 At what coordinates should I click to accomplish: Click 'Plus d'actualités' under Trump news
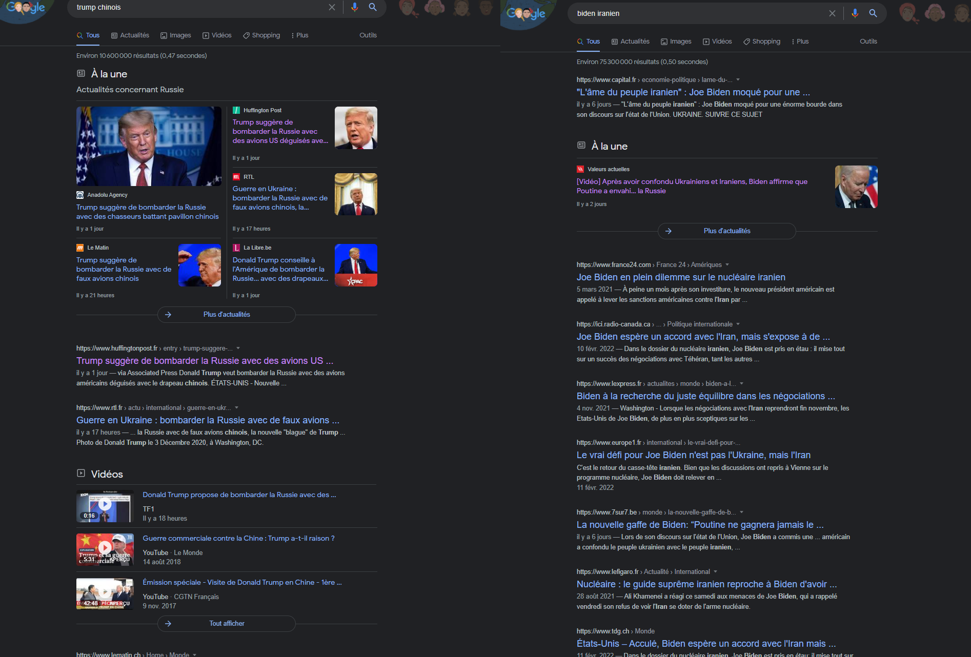227,315
